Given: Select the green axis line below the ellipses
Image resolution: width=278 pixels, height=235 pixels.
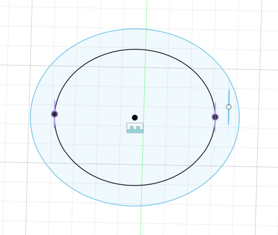Looking at the screenshot, I should click(140, 221).
